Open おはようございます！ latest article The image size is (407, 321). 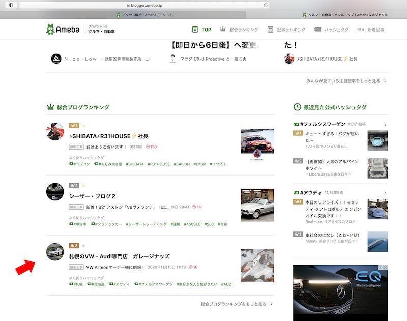coord(106,147)
